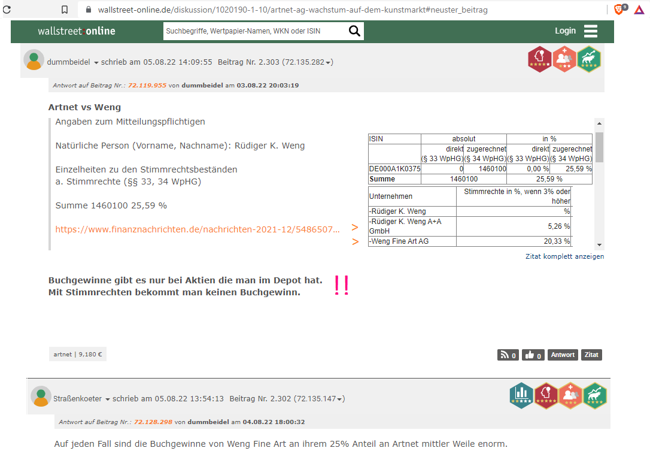Click Straßenkoeter's user avatar
Image resolution: width=650 pixels, height=460 pixels.
41,397
